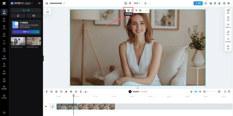Click the print-like icon in top bar
The image size is (233, 116).
pos(219,3)
